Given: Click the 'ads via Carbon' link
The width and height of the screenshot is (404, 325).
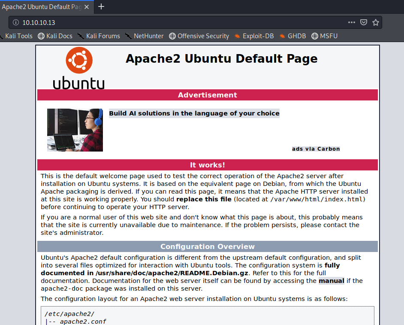Looking at the screenshot, I should coord(316,149).
